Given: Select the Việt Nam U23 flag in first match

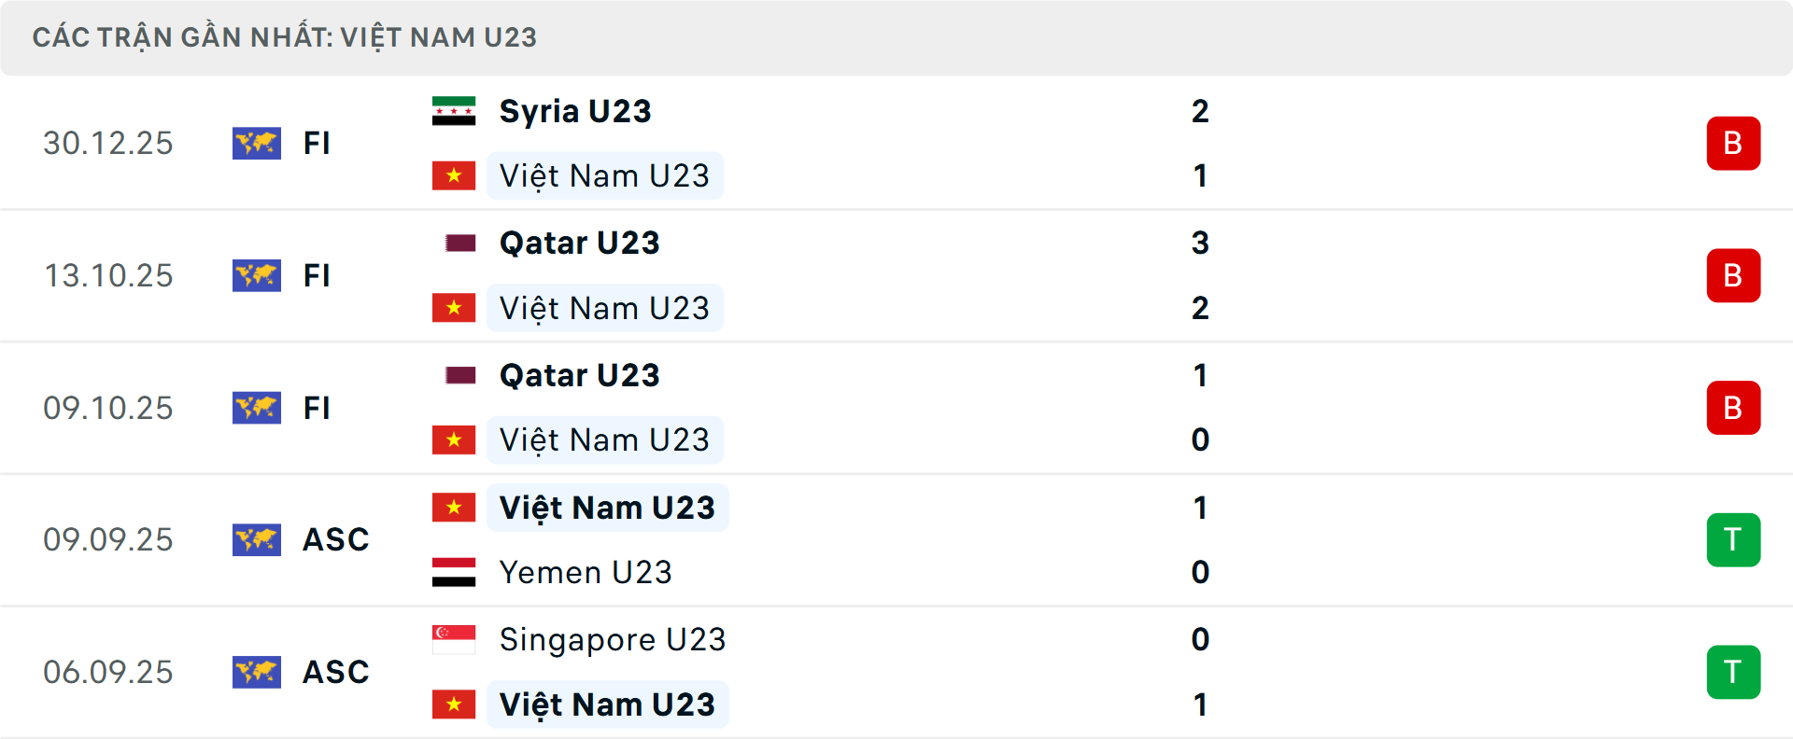Looking at the screenshot, I should point(455,174).
